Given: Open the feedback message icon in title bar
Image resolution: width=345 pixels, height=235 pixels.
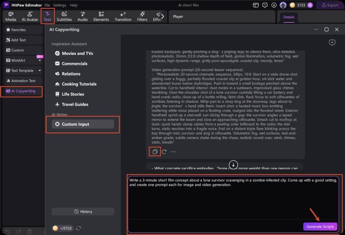Looking at the screenshot, I should click(x=265, y=5).
